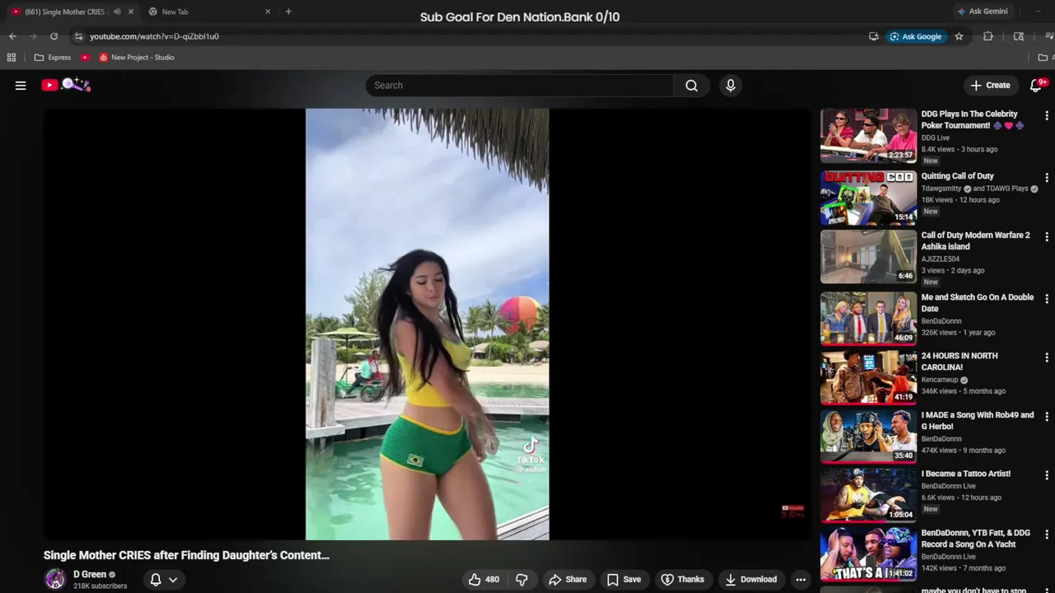Screen dimensions: 1055x593
Task: Click the video player to pause
Action: click(427, 324)
